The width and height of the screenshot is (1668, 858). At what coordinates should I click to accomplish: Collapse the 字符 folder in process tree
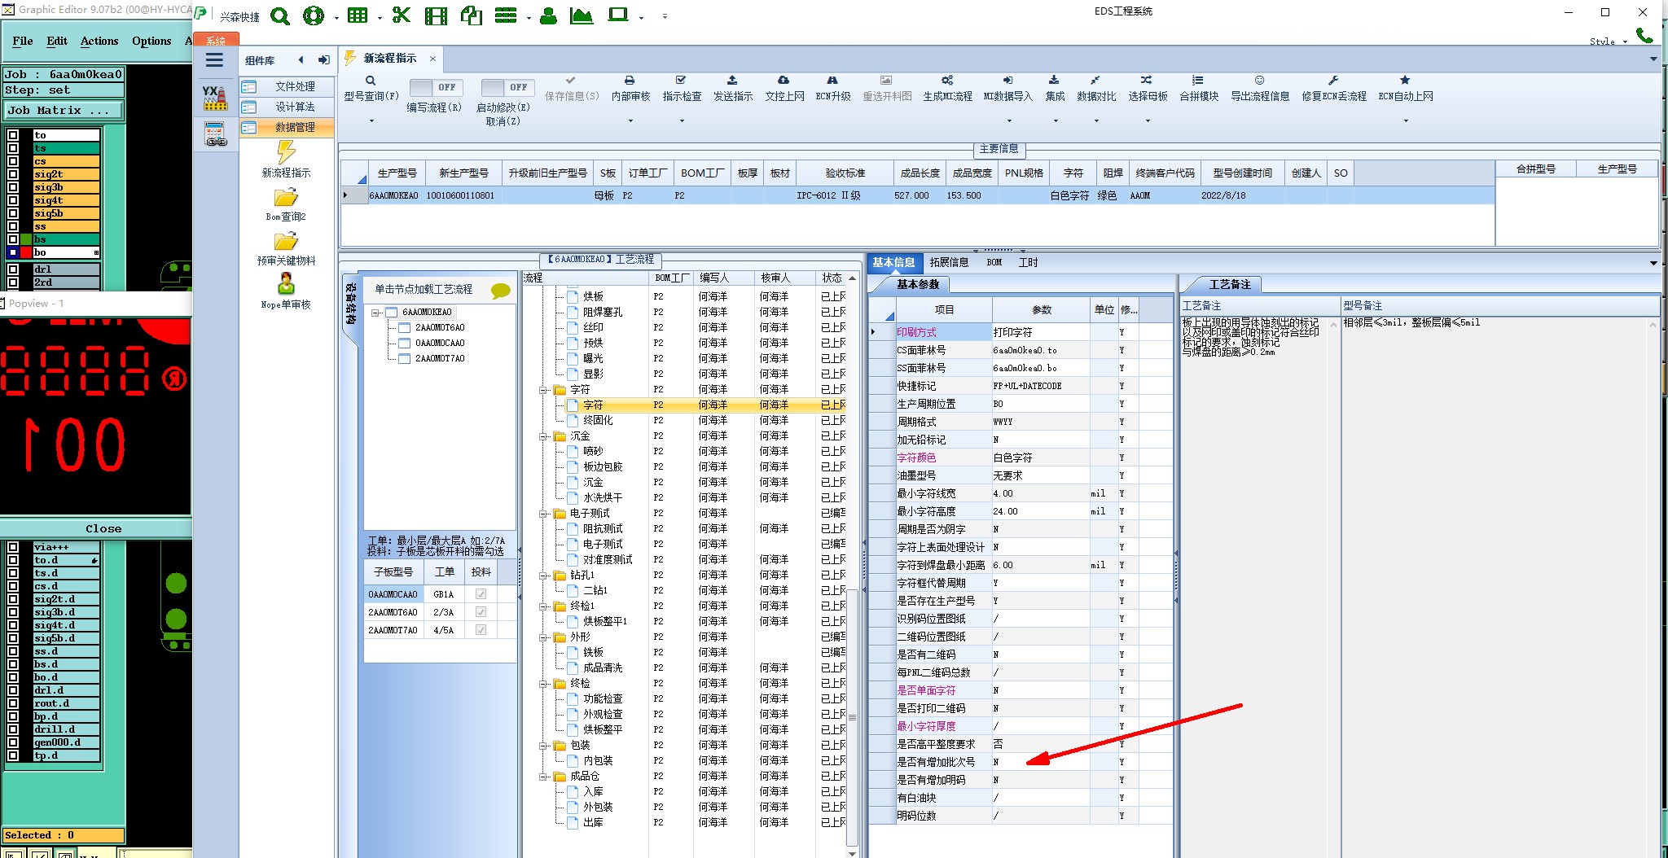pyautogui.click(x=543, y=390)
